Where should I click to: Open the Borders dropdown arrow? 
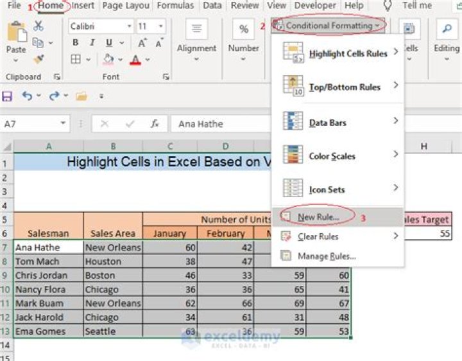88,60
